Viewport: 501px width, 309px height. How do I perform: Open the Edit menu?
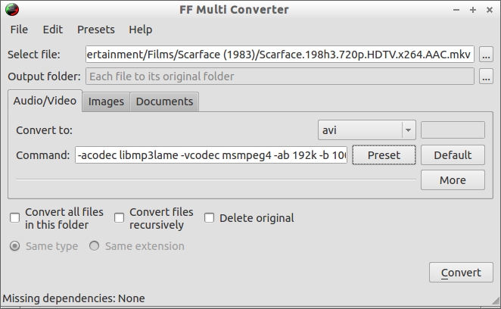pyautogui.click(x=53, y=30)
